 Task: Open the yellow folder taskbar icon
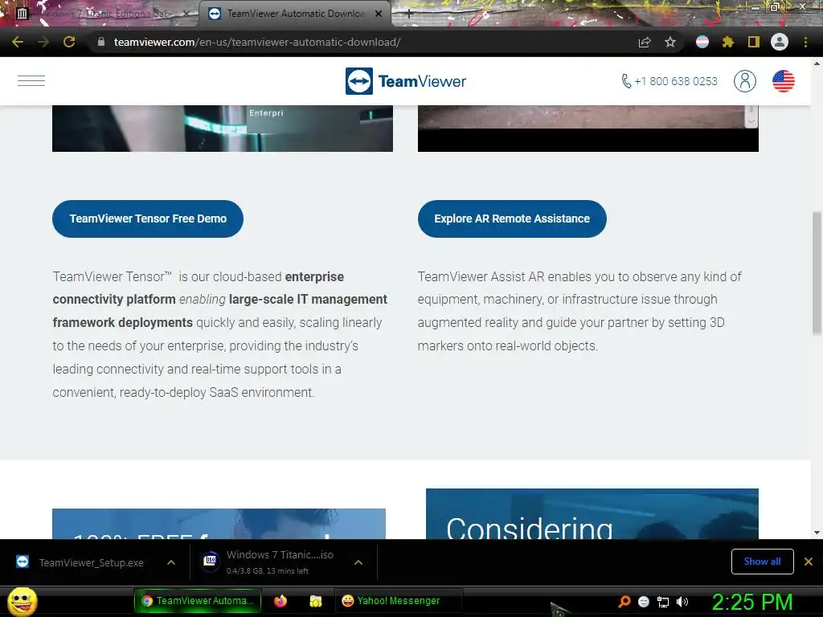(x=315, y=601)
